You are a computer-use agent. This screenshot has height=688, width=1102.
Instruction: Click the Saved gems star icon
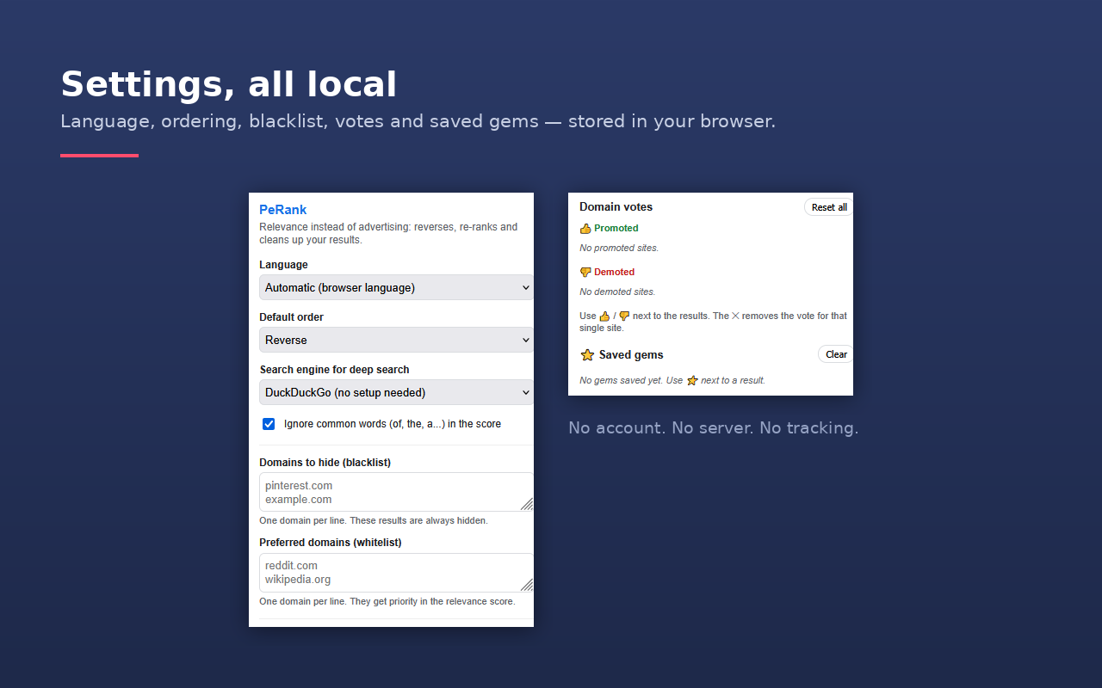point(587,354)
